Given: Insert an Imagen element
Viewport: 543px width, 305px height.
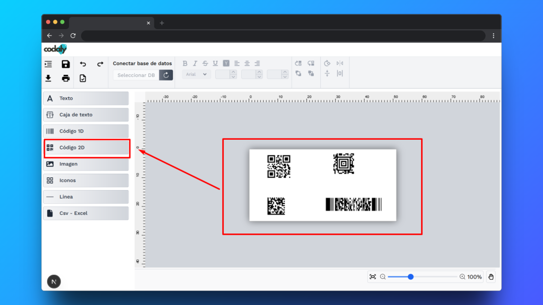Looking at the screenshot, I should pyautogui.click(x=86, y=164).
